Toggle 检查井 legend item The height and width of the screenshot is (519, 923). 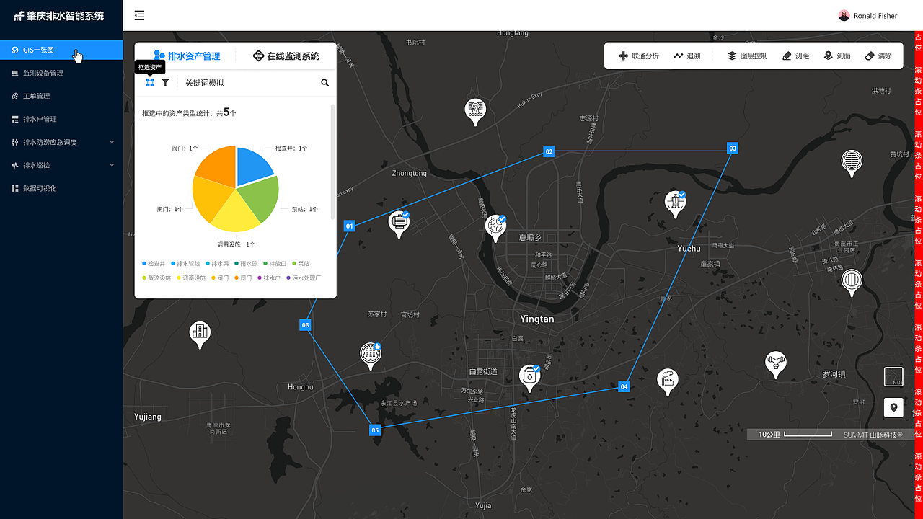[154, 264]
